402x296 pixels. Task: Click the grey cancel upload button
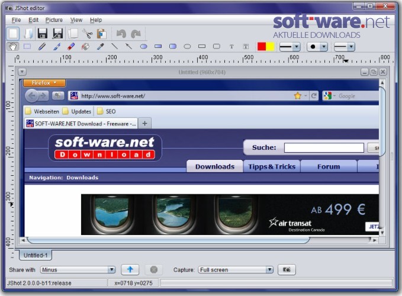point(153,269)
